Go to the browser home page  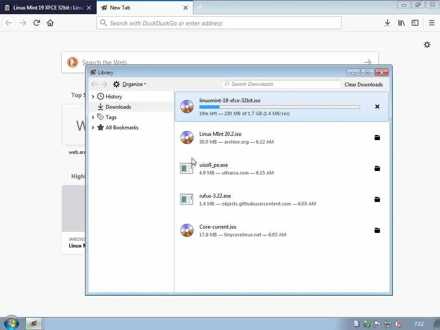pyautogui.click(x=50, y=23)
